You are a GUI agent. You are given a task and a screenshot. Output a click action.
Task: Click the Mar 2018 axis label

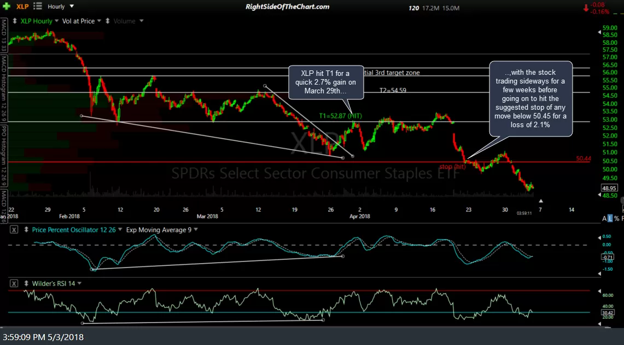pos(207,216)
